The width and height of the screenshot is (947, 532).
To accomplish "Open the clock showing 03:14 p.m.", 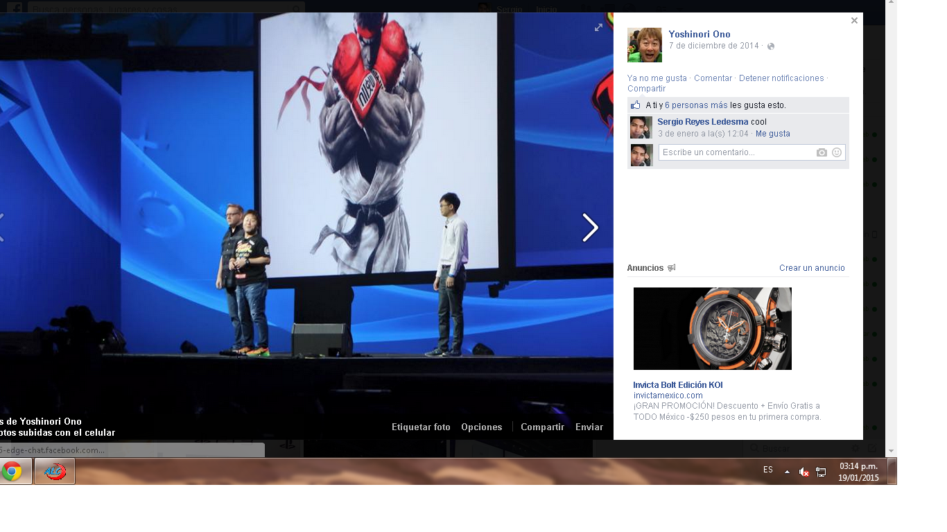I will 858,472.
